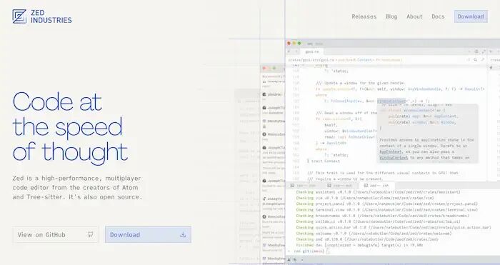
Task: Click the large Download button below description
Action: [148, 235]
